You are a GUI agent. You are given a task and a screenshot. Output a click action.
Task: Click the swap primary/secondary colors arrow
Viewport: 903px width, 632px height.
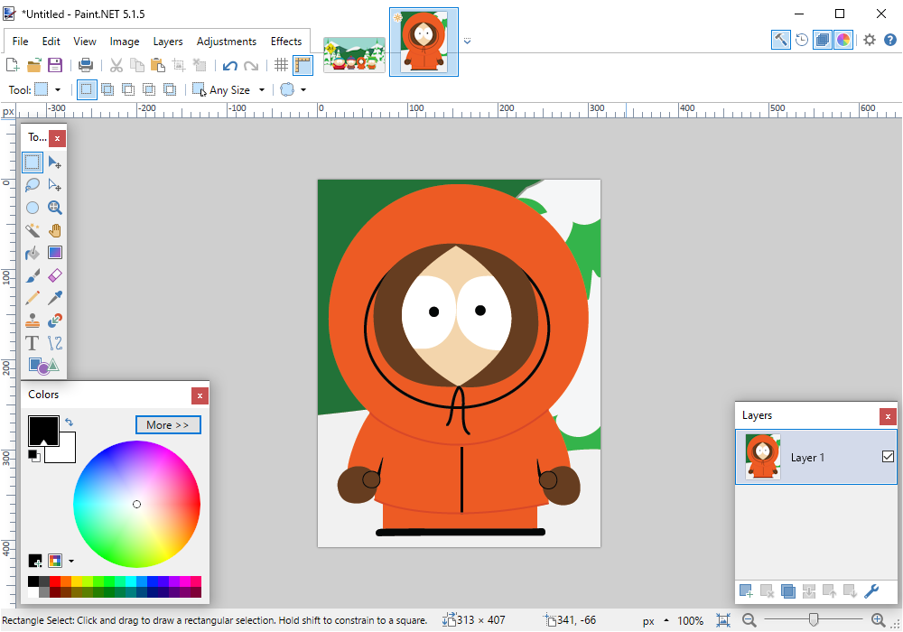click(x=70, y=423)
